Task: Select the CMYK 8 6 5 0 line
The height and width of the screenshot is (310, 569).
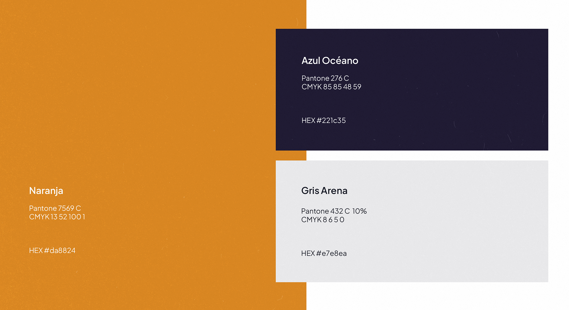Action: (323, 220)
